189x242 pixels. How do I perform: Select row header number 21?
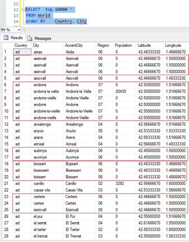tap(6, 184)
